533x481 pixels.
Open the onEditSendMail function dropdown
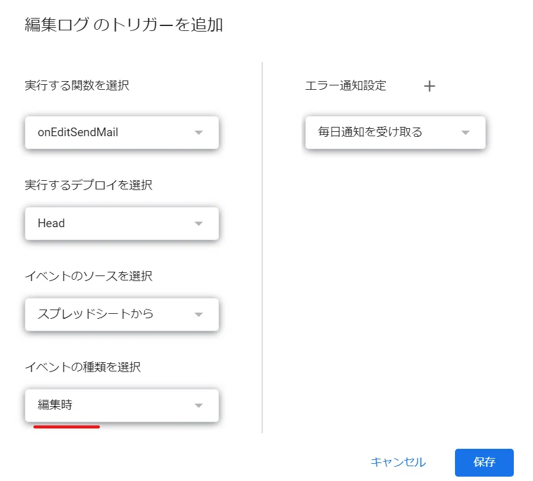pos(122,132)
